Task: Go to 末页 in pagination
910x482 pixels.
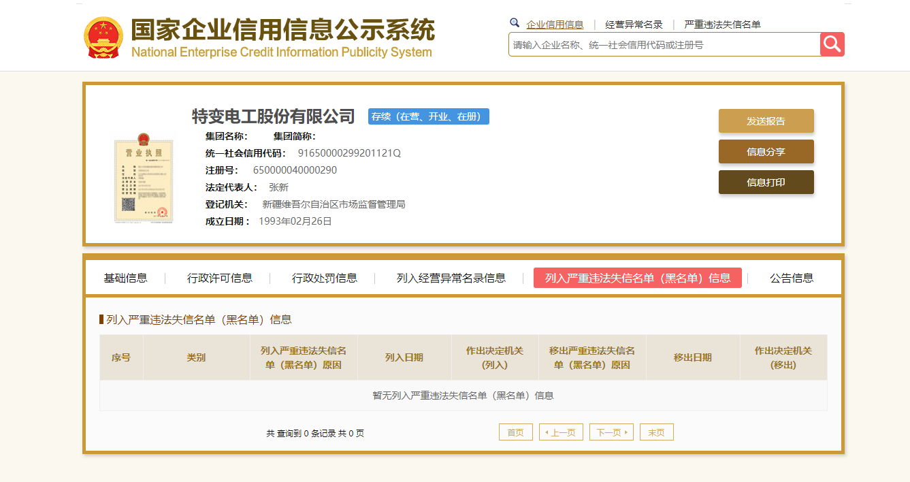Action: 657,432
